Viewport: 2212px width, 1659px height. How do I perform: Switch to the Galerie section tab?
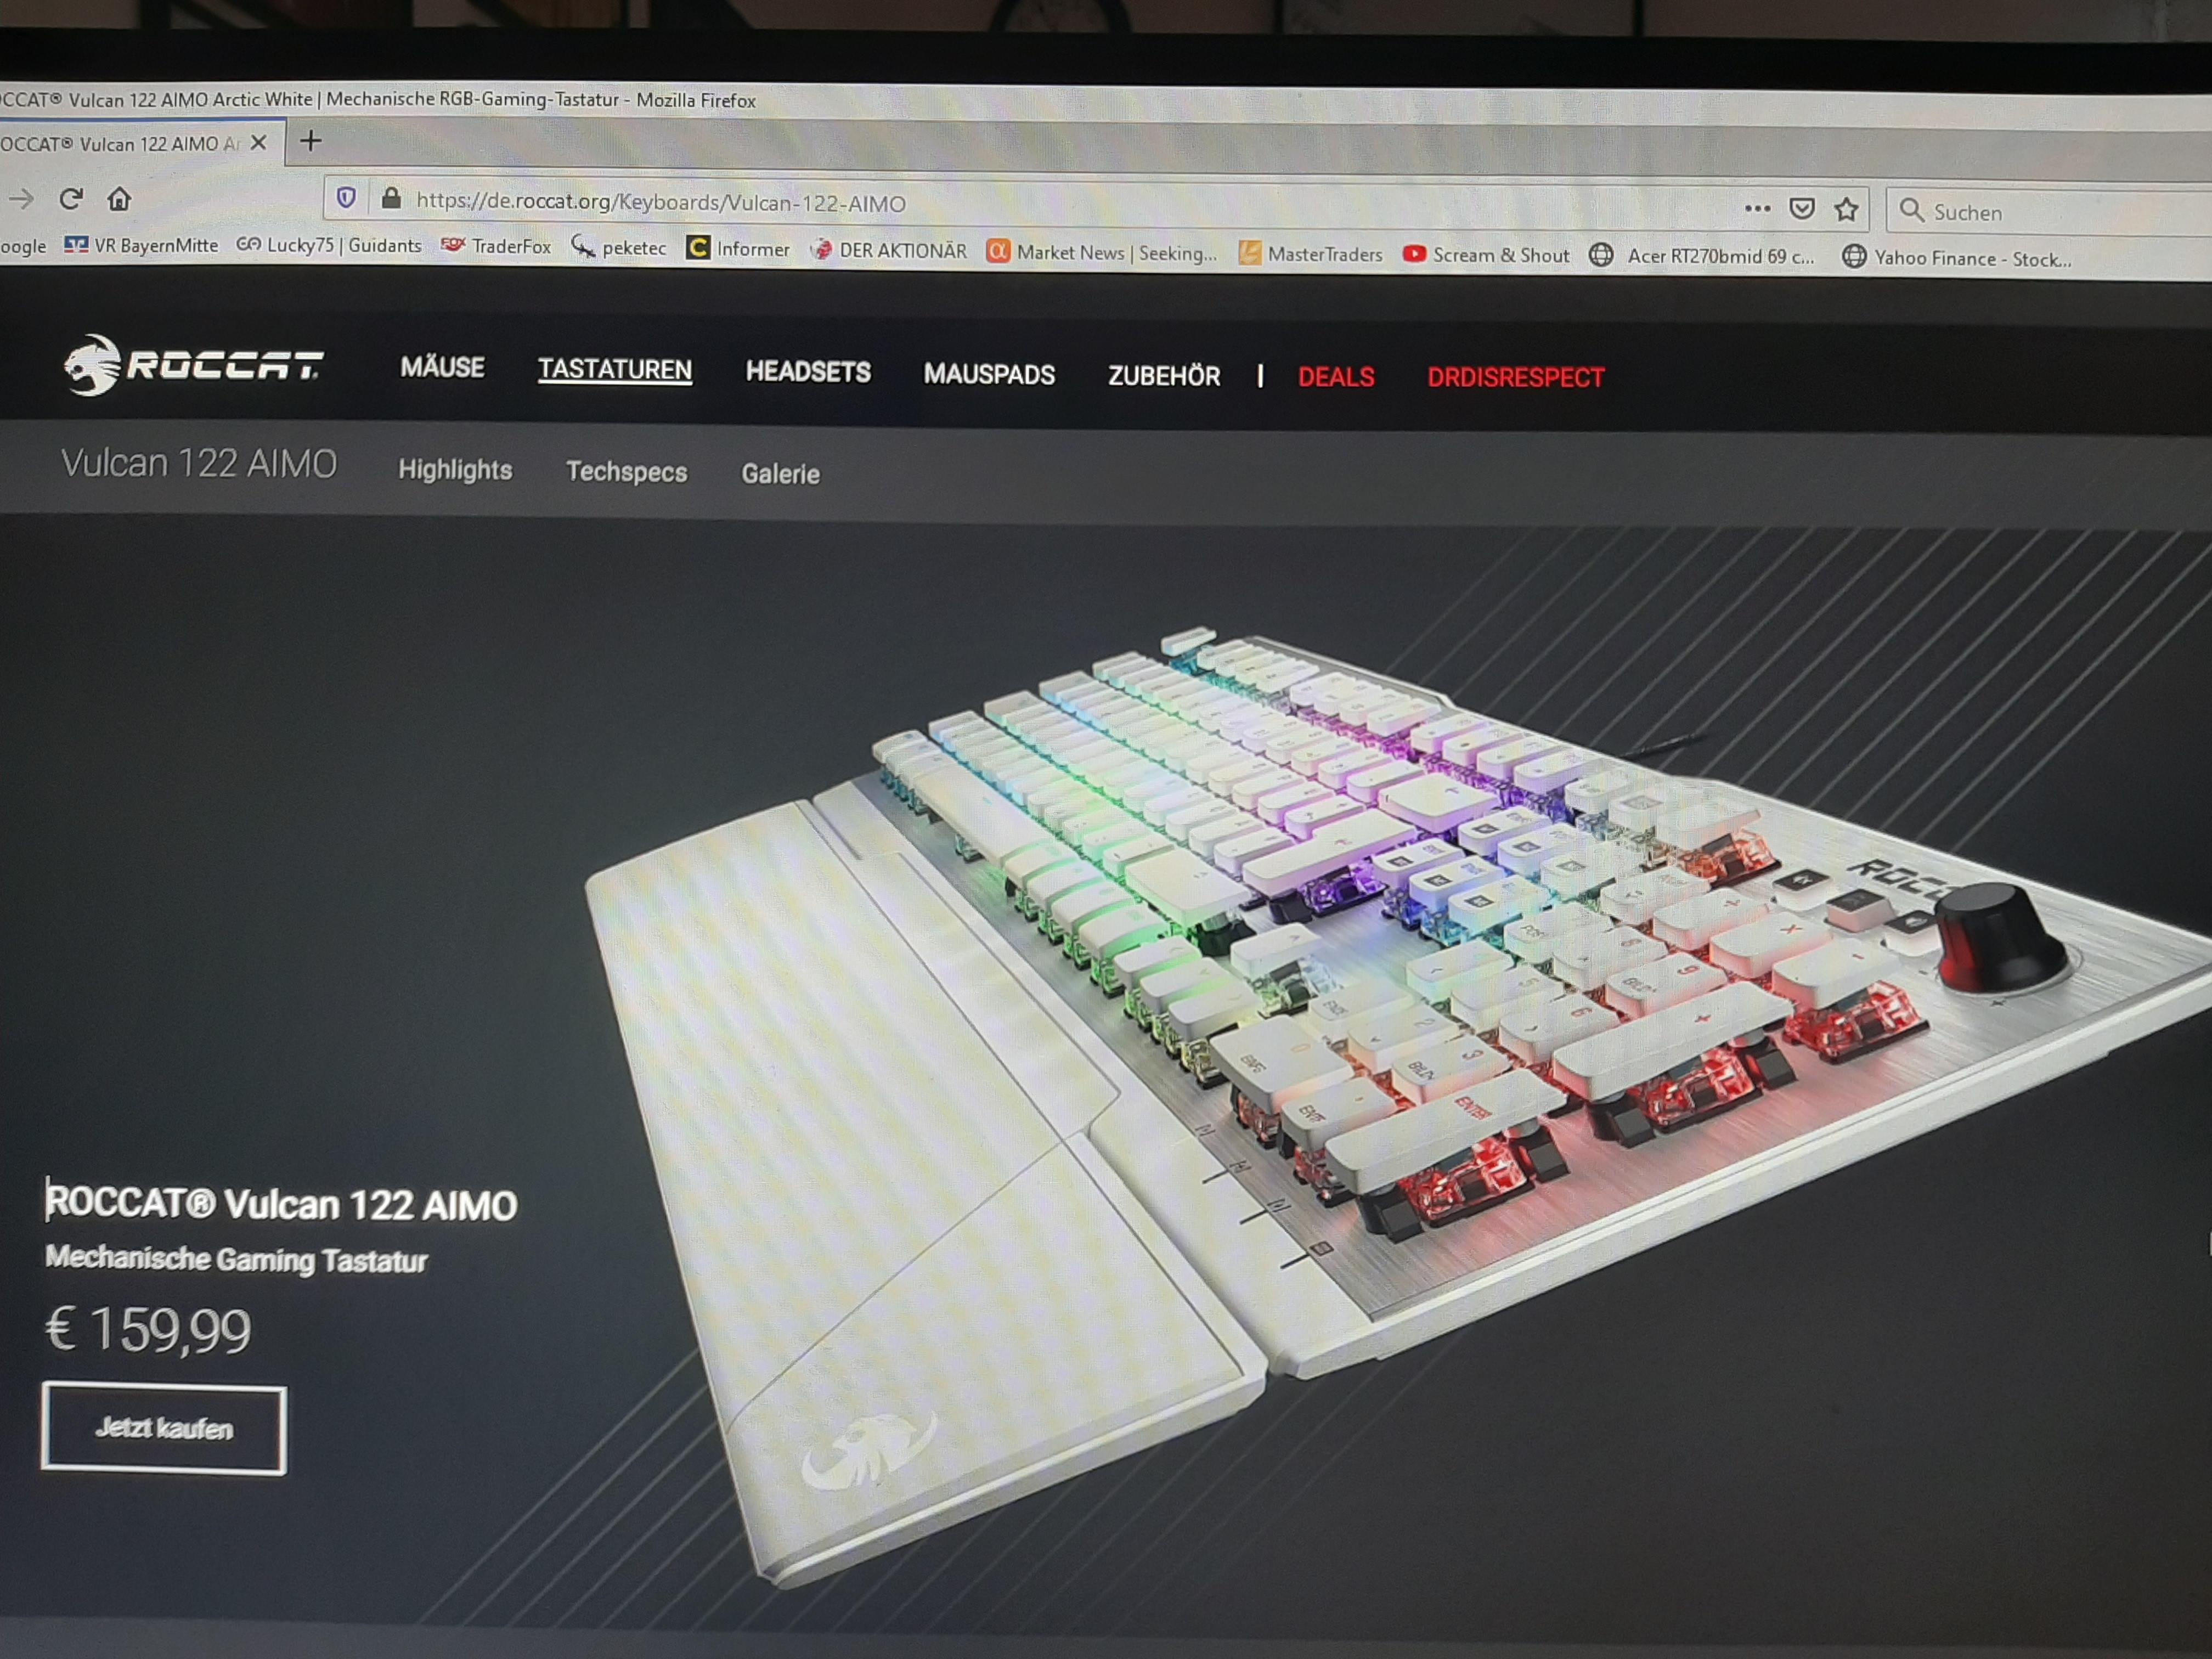(780, 474)
